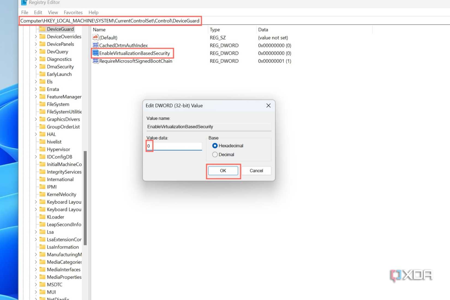Click the Registry Editor title bar icon
The image size is (450, 300).
click(x=24, y=2)
